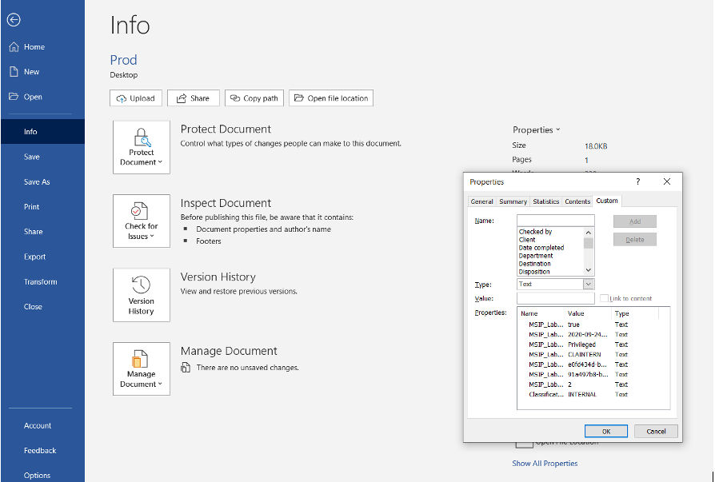Open Manage Document button
Screen dimensions: 715x482
pos(142,369)
